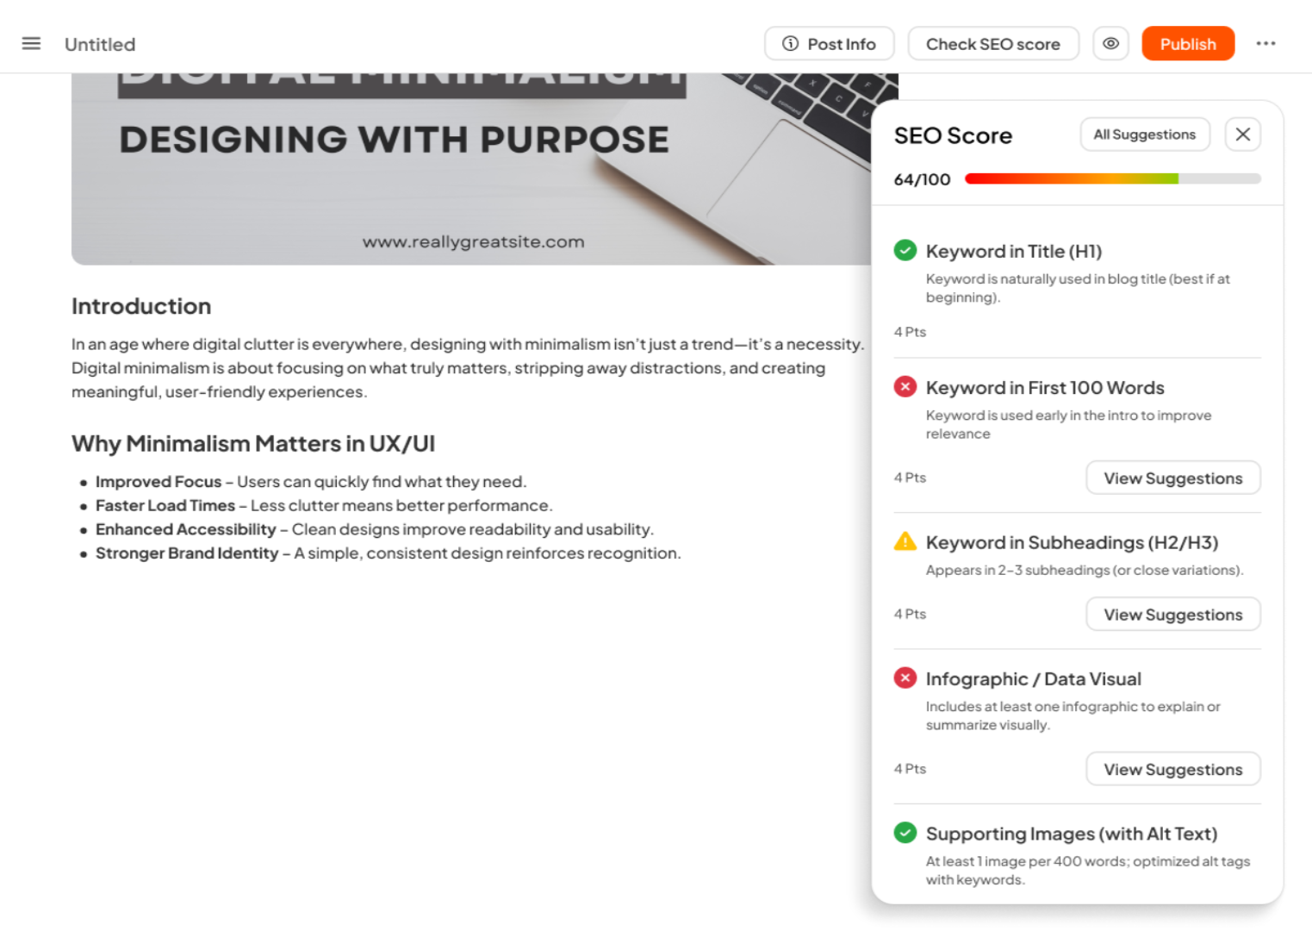Publish the post
Viewport: 1312px width, 931px height.
[x=1187, y=44]
